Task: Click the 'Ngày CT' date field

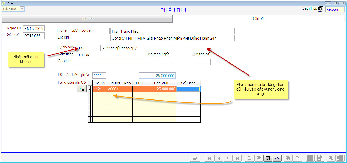Action: pos(34,28)
